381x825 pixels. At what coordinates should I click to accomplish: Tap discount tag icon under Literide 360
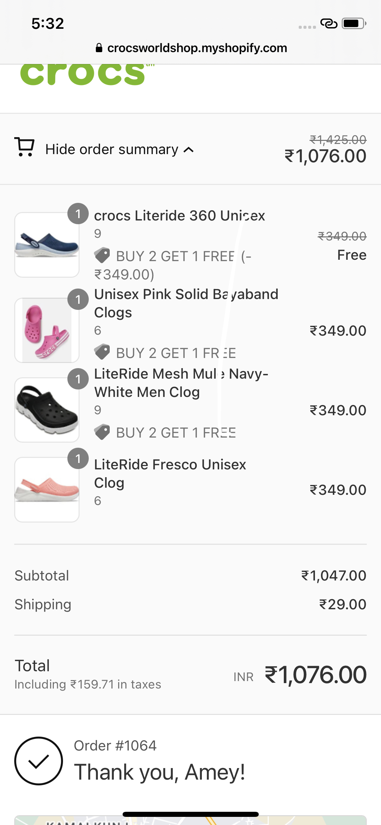[x=102, y=255]
